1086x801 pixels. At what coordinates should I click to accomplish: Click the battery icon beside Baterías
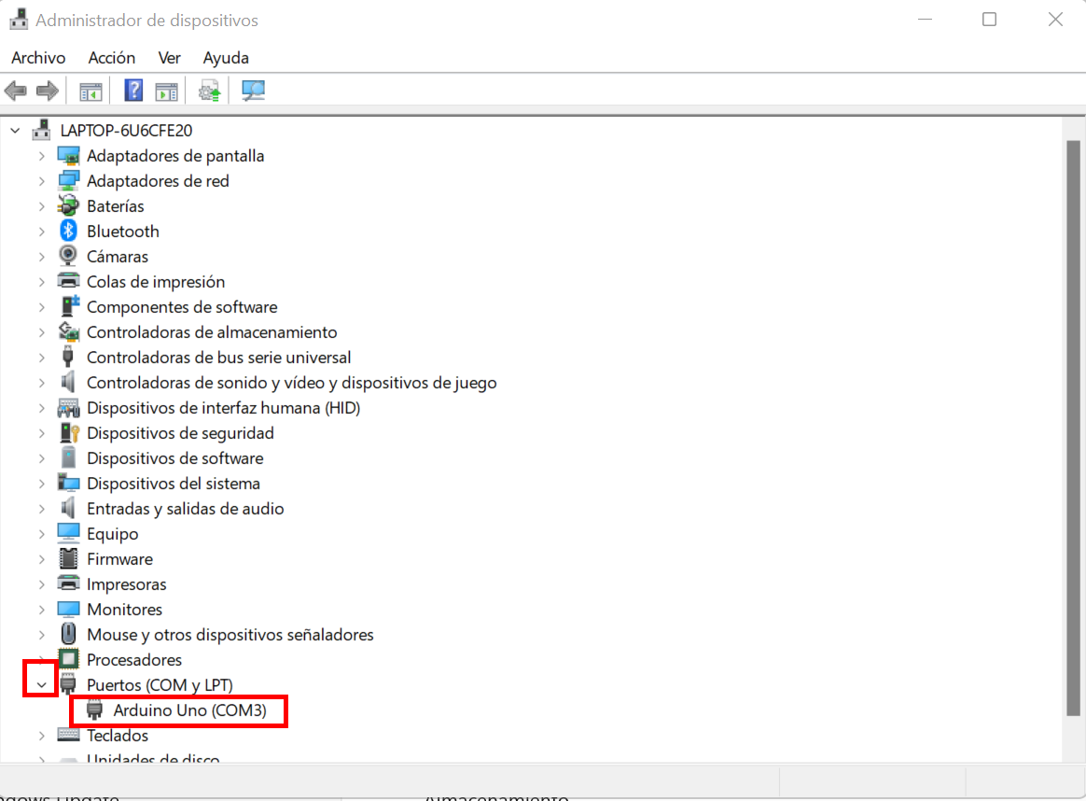[68, 205]
